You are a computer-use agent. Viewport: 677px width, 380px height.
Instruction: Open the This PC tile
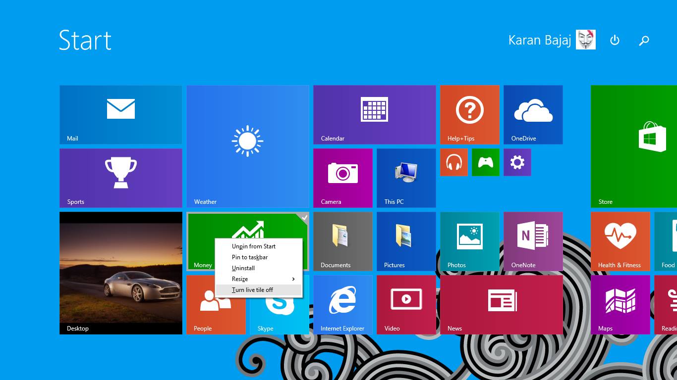[x=406, y=178]
